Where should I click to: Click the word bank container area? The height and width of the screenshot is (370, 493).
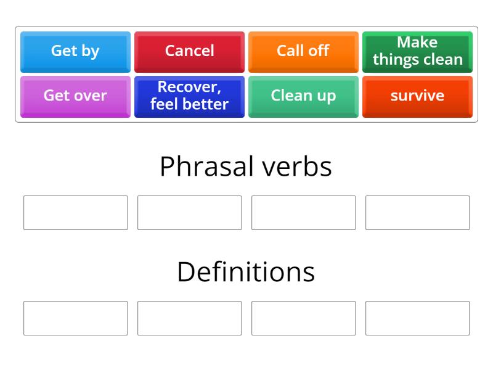click(246, 73)
